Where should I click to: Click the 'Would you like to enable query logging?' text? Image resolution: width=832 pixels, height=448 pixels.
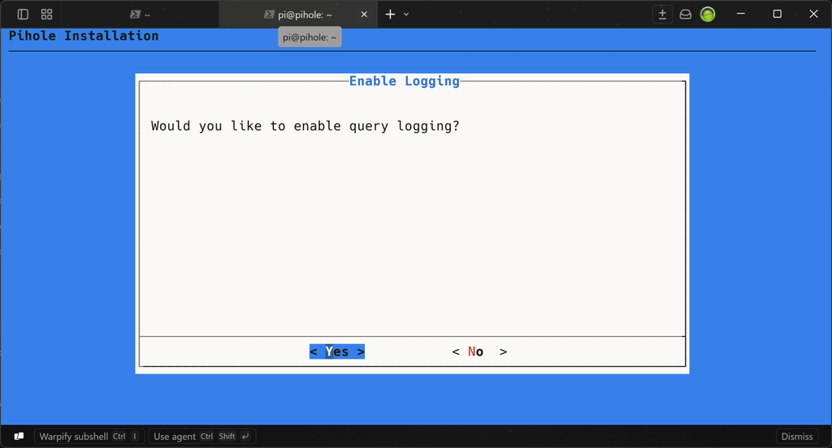coord(305,126)
